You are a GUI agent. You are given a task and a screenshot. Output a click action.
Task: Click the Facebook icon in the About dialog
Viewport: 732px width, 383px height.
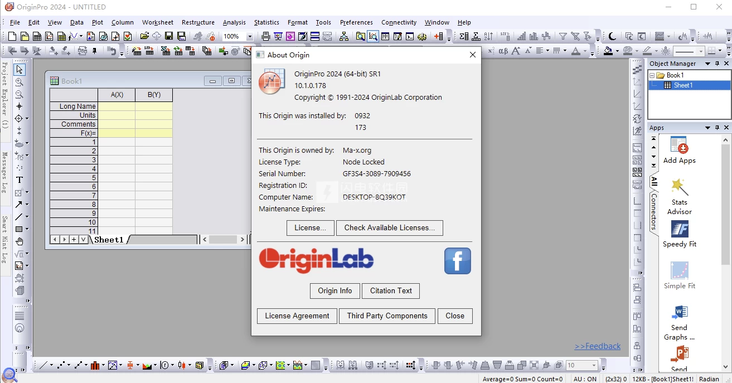(457, 261)
